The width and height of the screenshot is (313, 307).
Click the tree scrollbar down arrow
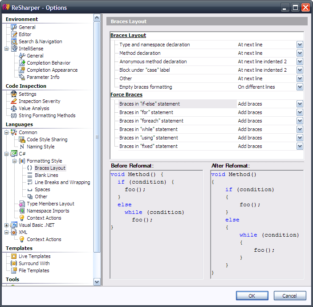pyautogui.click(x=97, y=282)
